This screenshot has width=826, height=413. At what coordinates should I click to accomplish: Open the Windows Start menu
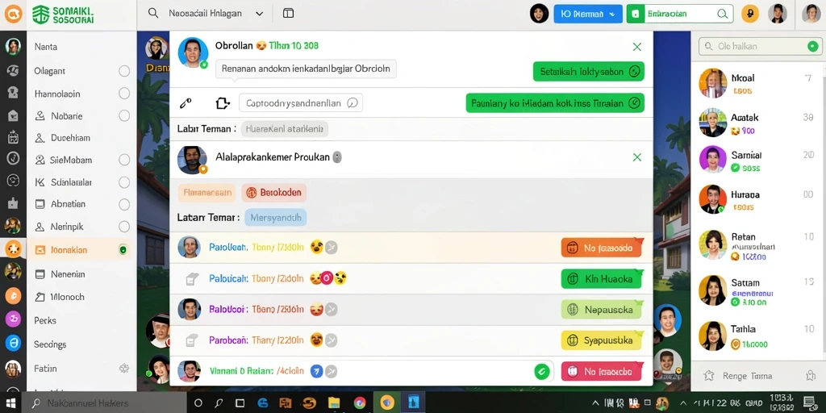(11, 403)
